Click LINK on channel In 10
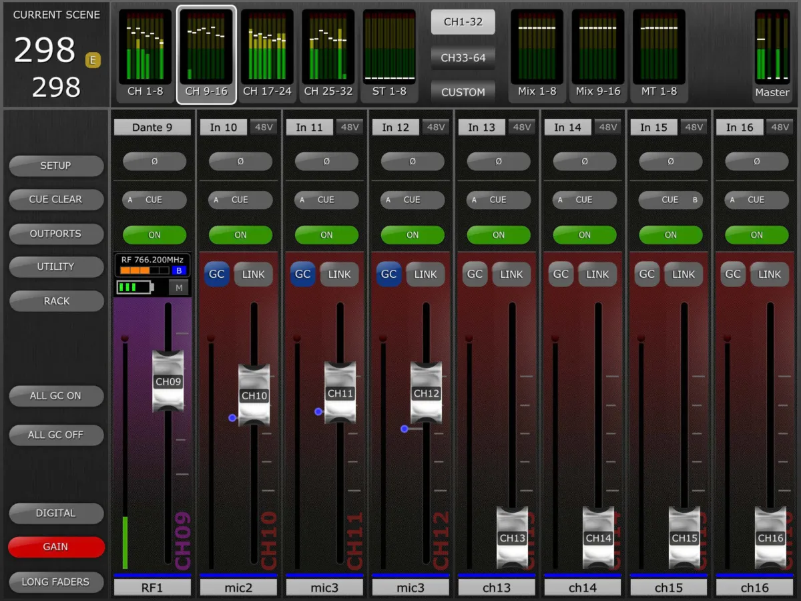The image size is (801, 601). 254,274
